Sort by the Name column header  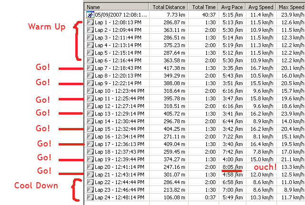tap(116, 7)
